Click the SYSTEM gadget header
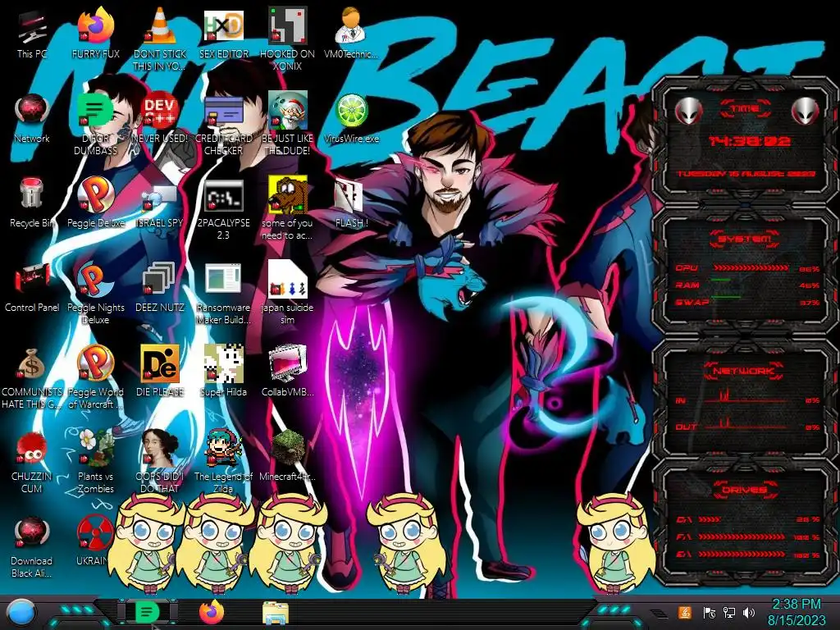Screen dimensions: 840x630 click(x=745, y=239)
